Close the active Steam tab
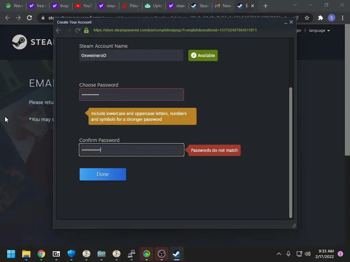Viewport: 350px width, 262px height. 253,6
